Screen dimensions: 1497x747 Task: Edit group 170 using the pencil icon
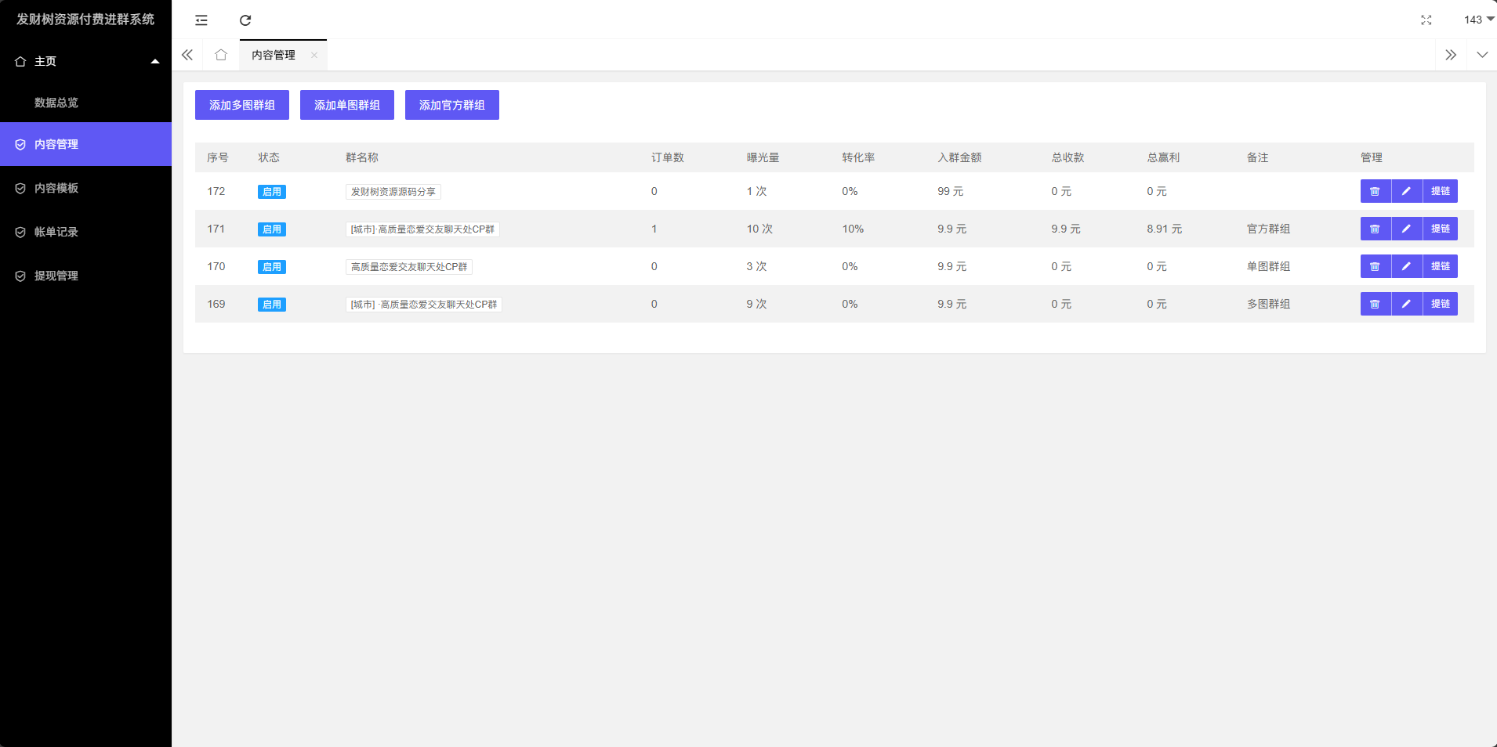(1406, 266)
